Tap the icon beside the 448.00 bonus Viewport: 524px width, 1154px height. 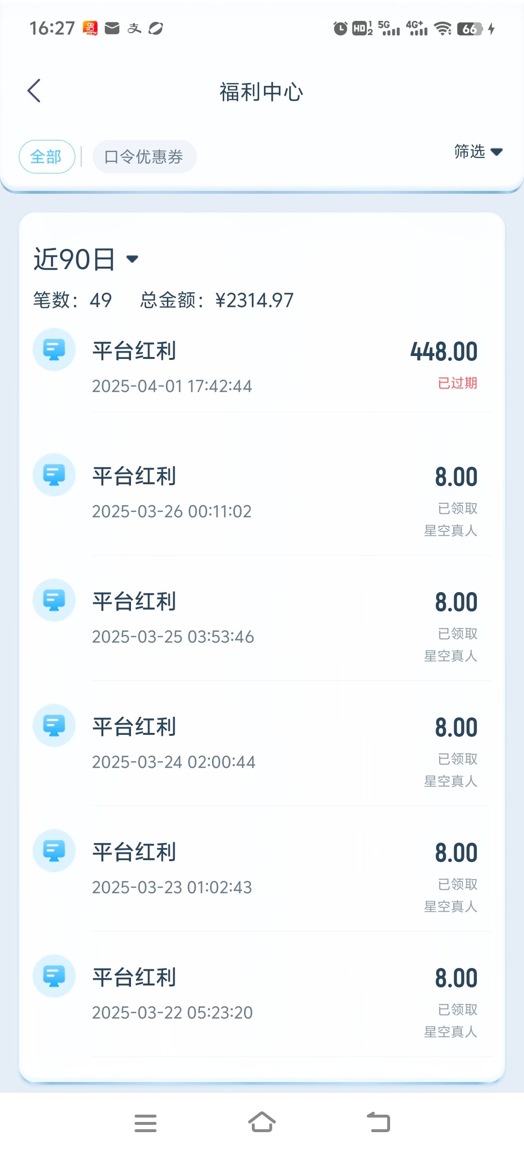click(54, 350)
